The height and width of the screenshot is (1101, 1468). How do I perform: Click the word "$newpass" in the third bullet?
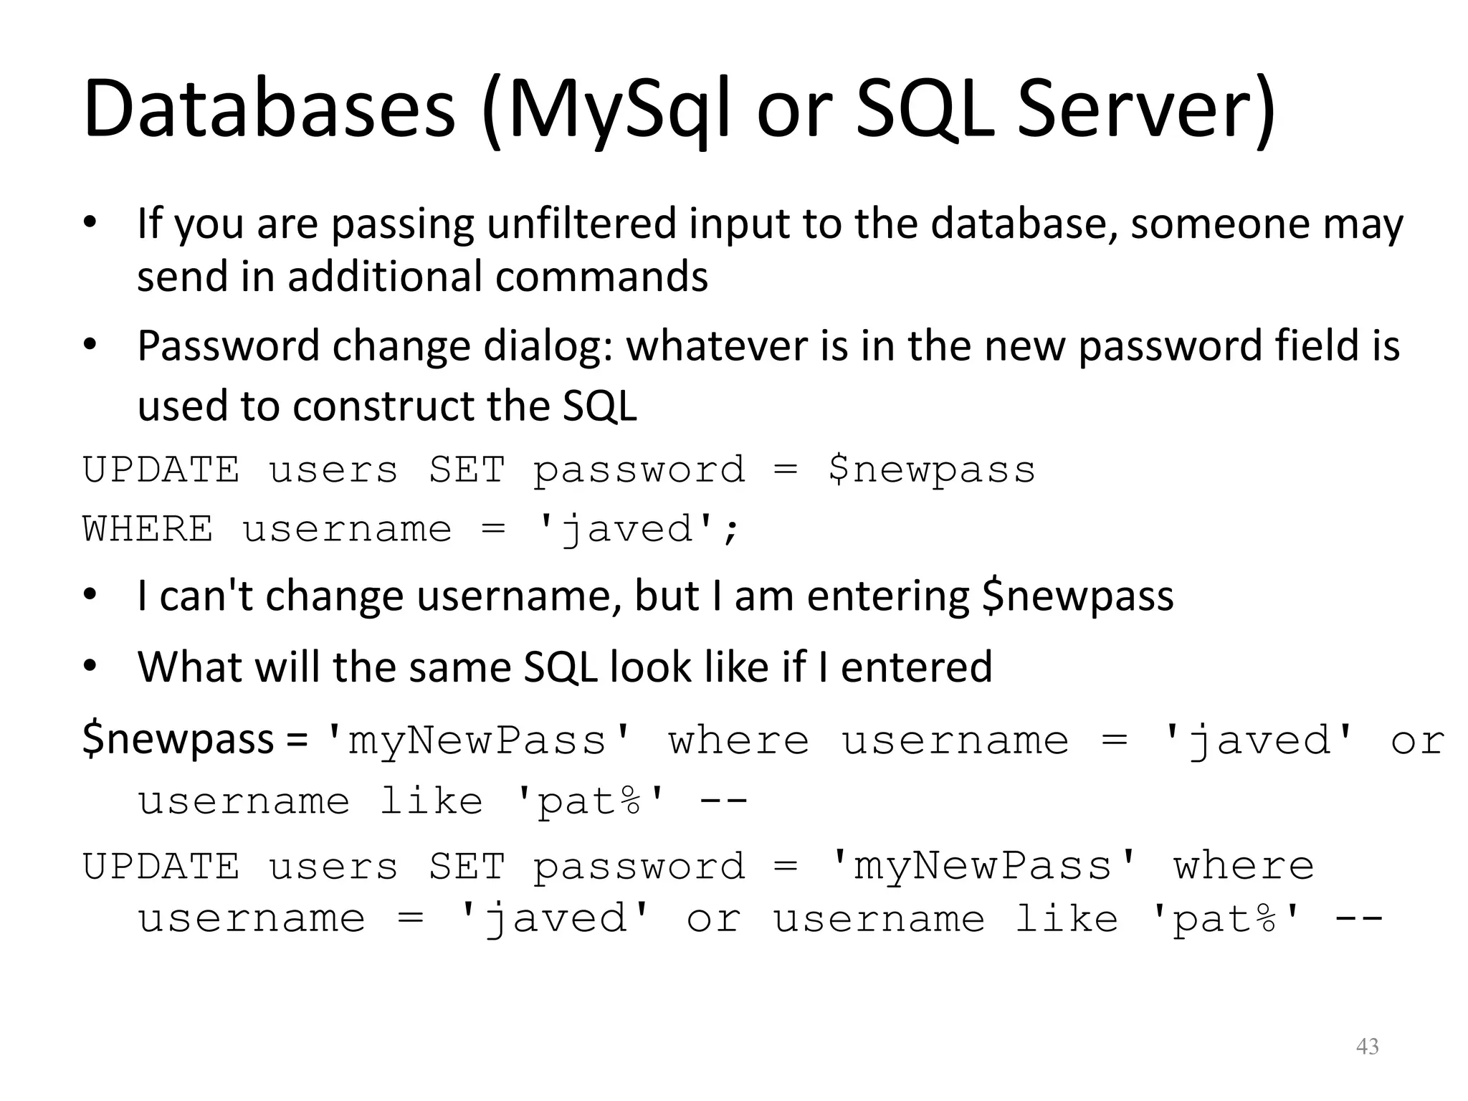pos(1077,596)
